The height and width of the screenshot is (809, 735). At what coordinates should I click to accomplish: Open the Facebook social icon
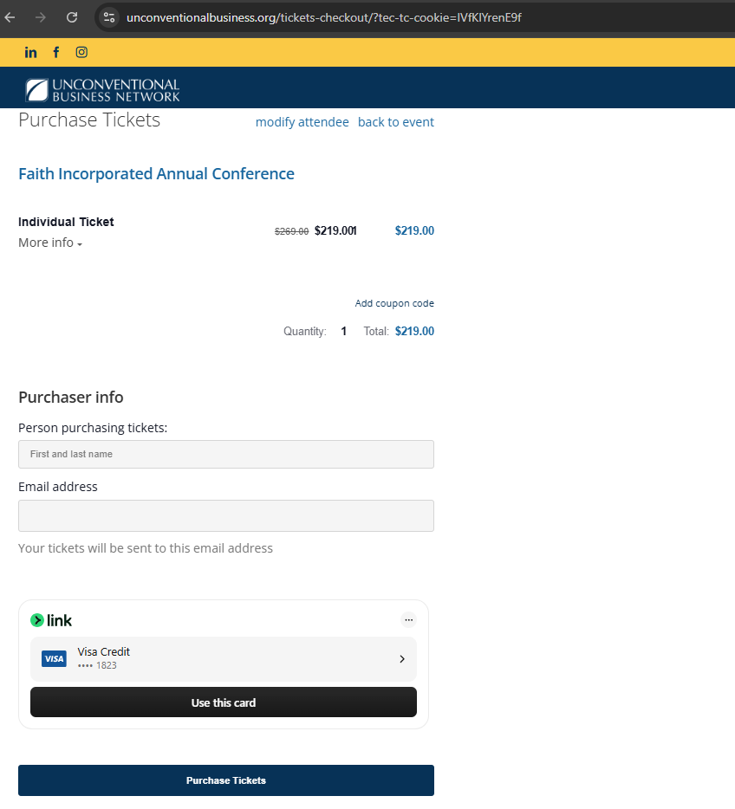click(56, 52)
